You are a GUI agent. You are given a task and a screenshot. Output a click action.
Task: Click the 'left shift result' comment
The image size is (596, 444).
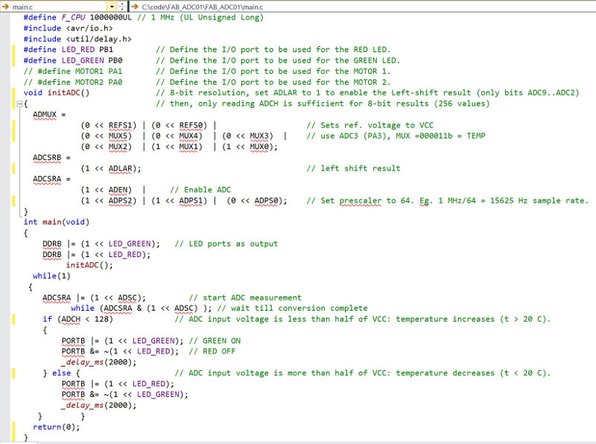pos(353,168)
